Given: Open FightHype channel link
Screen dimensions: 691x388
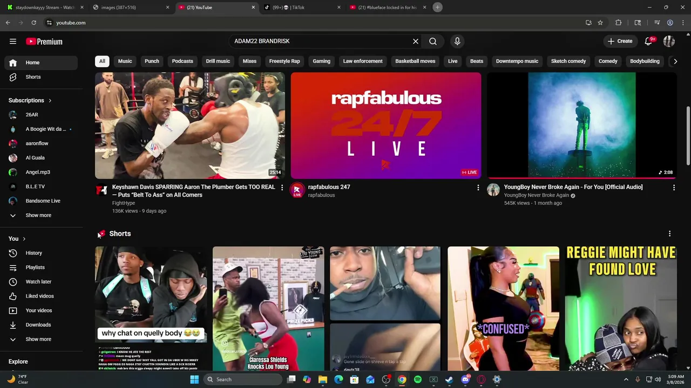Looking at the screenshot, I should pos(124,203).
